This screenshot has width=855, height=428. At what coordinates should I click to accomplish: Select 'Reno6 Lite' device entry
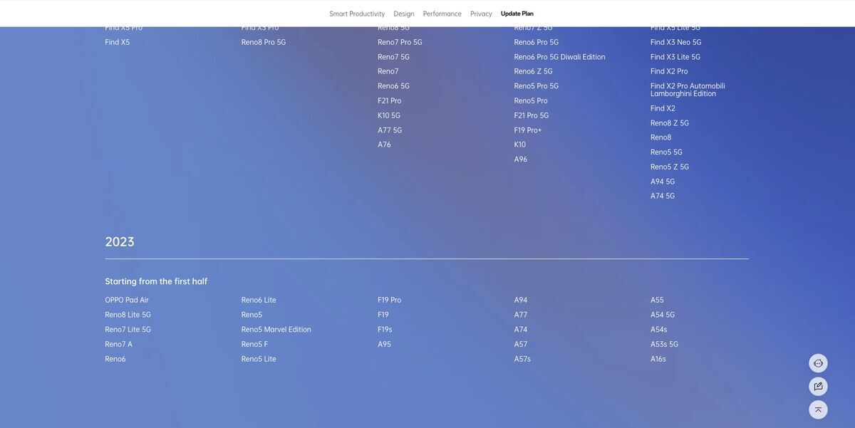(x=259, y=301)
